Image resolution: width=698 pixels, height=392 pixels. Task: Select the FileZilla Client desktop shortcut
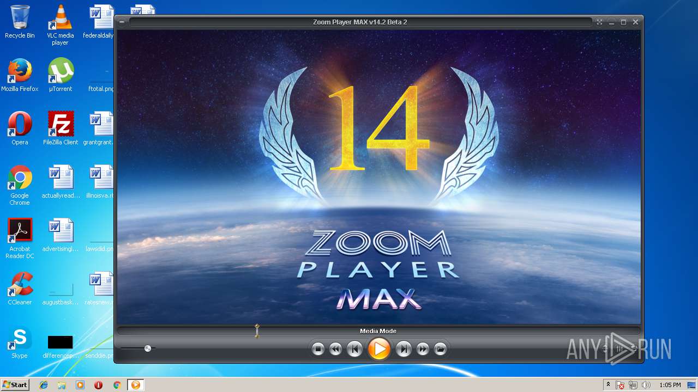click(x=61, y=128)
